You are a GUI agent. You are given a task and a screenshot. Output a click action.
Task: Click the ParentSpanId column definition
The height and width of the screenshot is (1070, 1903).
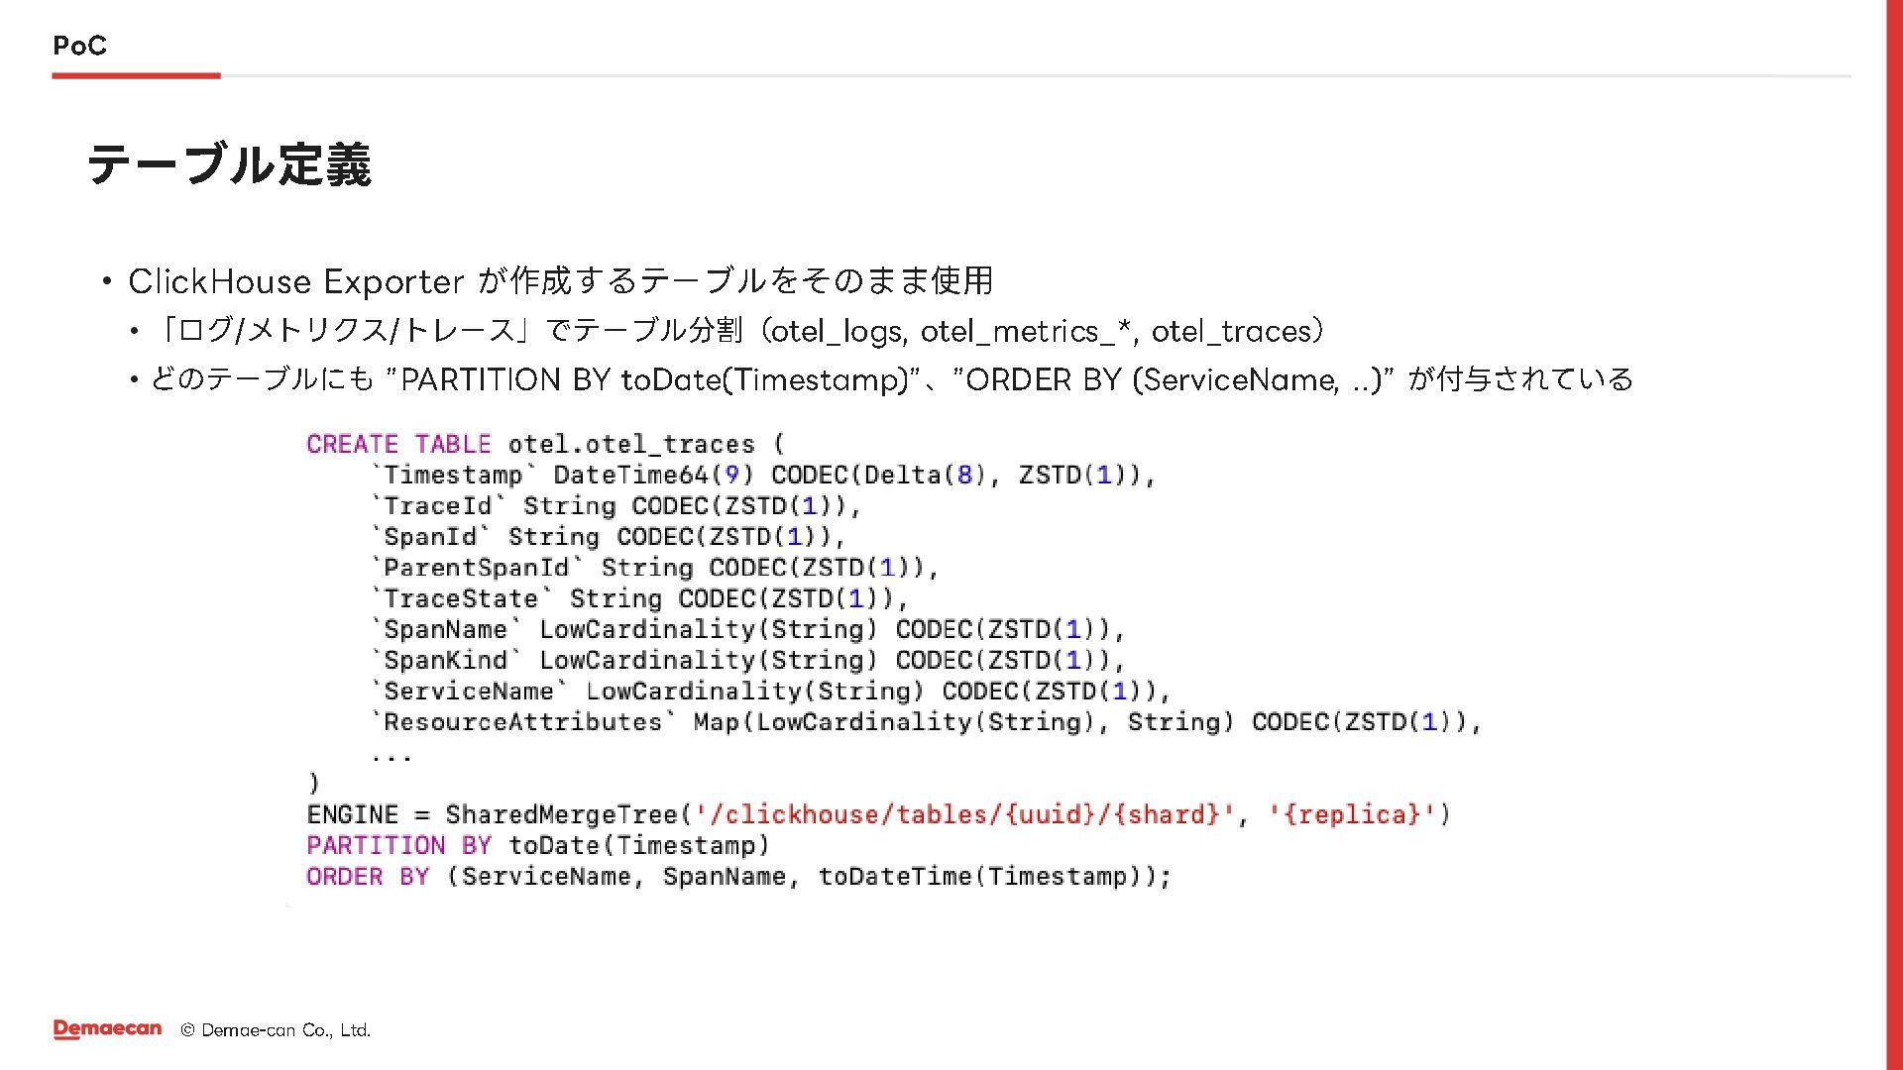click(655, 568)
